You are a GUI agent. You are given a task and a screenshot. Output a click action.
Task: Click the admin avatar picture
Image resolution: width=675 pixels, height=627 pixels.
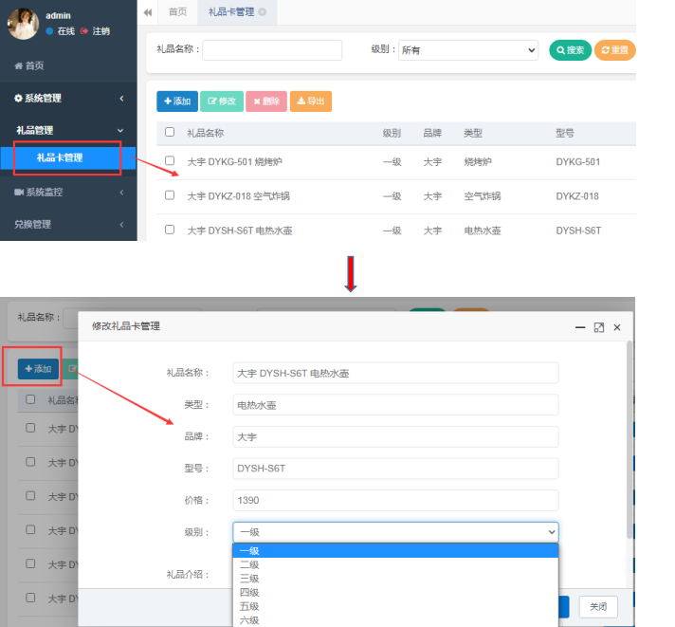click(x=24, y=24)
